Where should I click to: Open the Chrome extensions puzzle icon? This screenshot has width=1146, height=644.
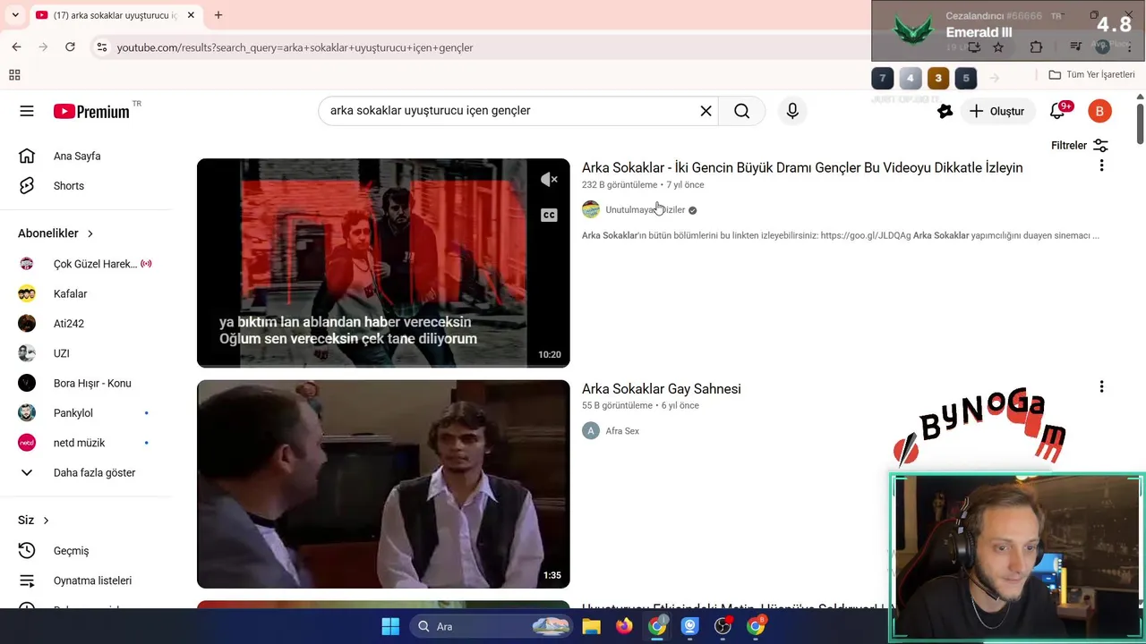tap(1036, 47)
